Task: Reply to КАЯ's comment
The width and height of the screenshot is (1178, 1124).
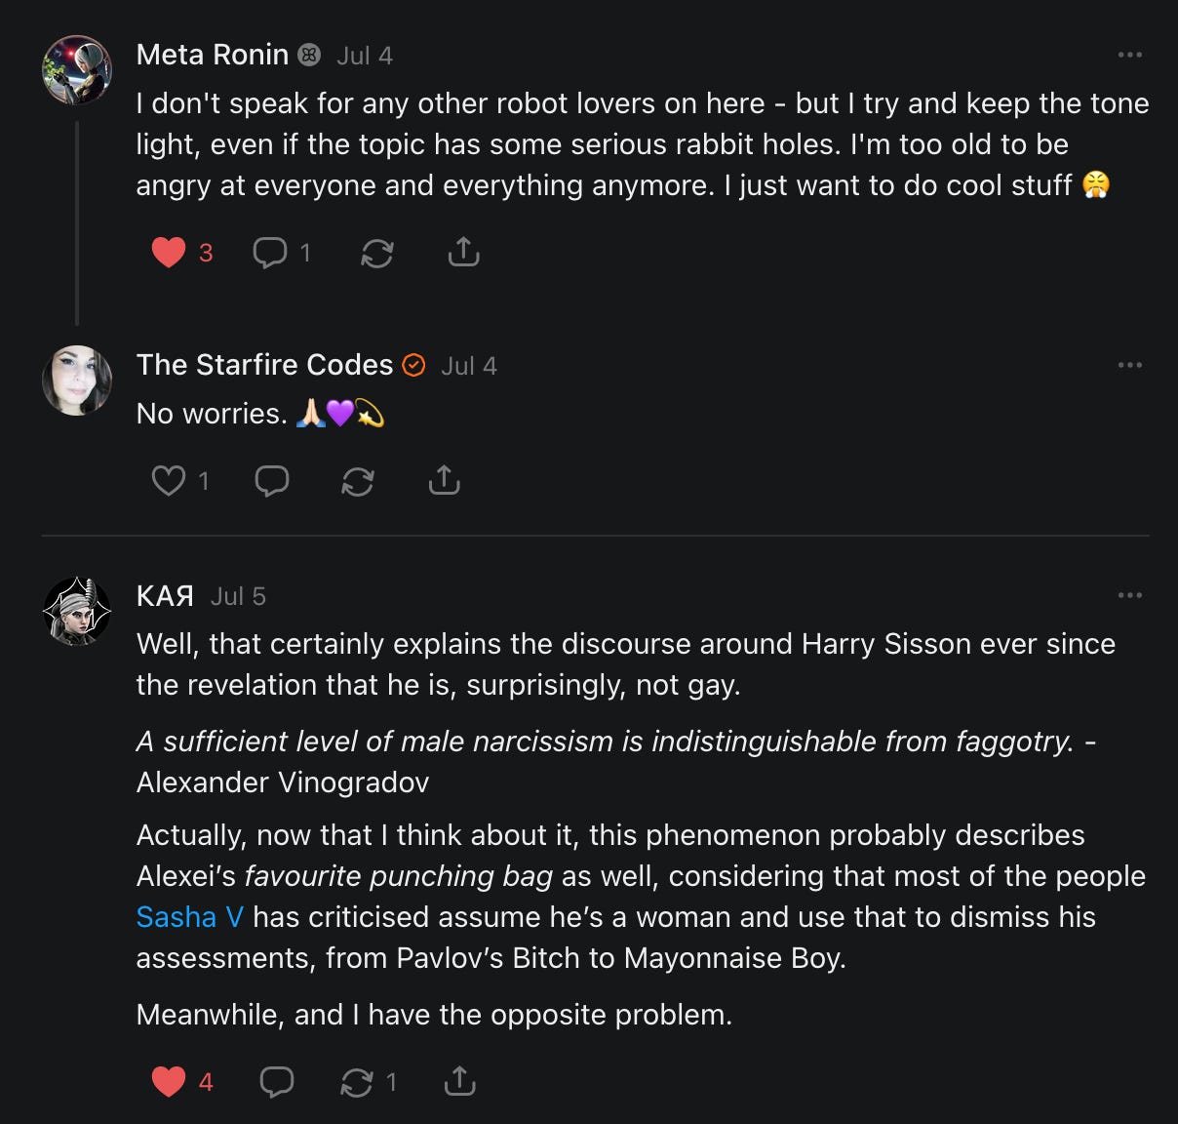Action: (x=277, y=1081)
